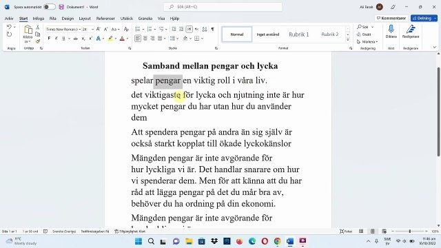Open the bullet list dropdown arrow

tap(143, 29)
